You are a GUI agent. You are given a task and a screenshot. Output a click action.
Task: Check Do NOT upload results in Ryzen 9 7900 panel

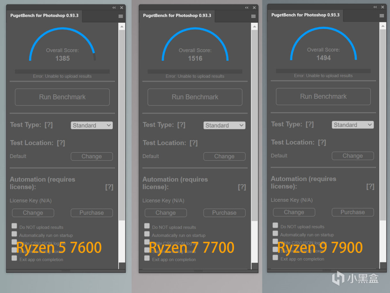pyautogui.click(x=275, y=225)
